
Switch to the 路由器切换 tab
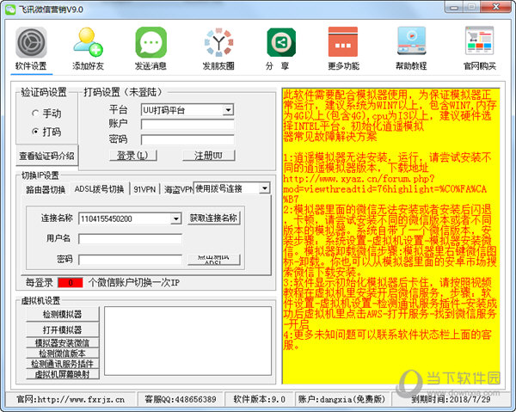coord(46,189)
